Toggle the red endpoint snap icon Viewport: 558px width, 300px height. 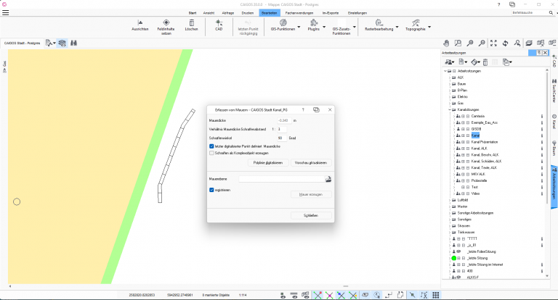pos(318,295)
